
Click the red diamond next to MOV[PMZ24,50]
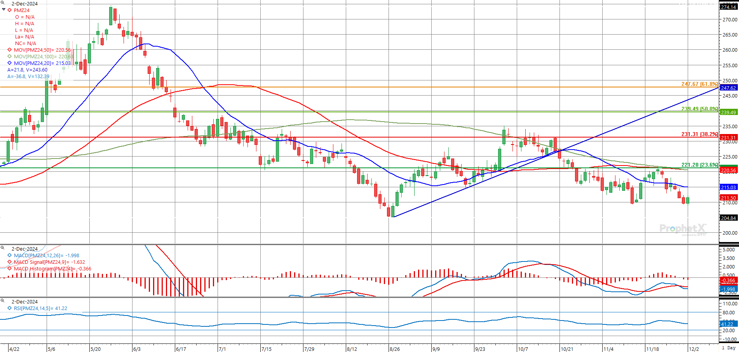pyautogui.click(x=10, y=50)
